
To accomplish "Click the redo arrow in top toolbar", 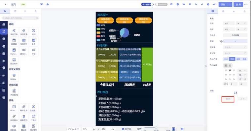I will [202, 5].
